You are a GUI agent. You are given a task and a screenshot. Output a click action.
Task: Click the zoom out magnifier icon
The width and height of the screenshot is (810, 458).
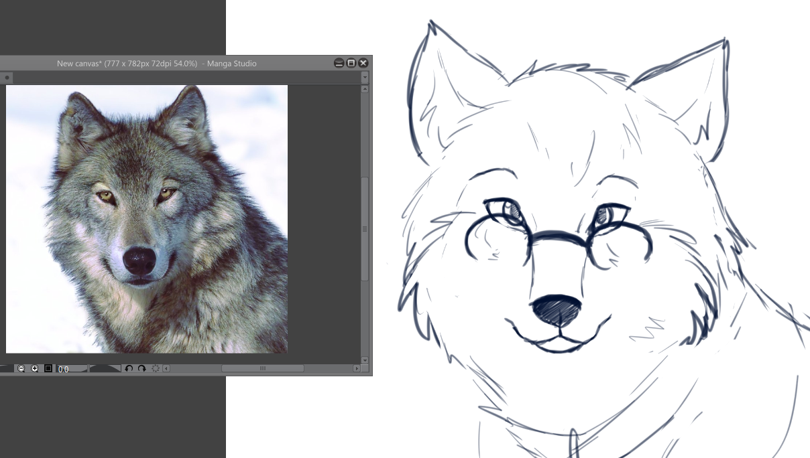(21, 368)
